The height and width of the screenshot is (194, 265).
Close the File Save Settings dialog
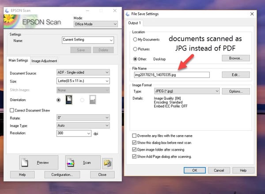tap(252, 14)
